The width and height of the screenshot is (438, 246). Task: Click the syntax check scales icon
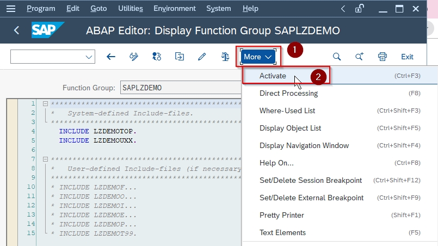coord(225,57)
